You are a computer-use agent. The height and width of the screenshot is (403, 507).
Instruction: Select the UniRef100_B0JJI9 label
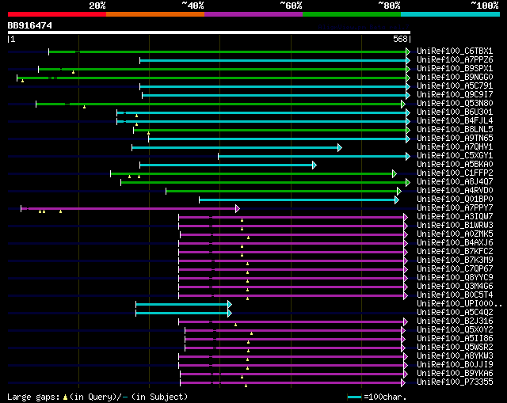tap(455, 365)
